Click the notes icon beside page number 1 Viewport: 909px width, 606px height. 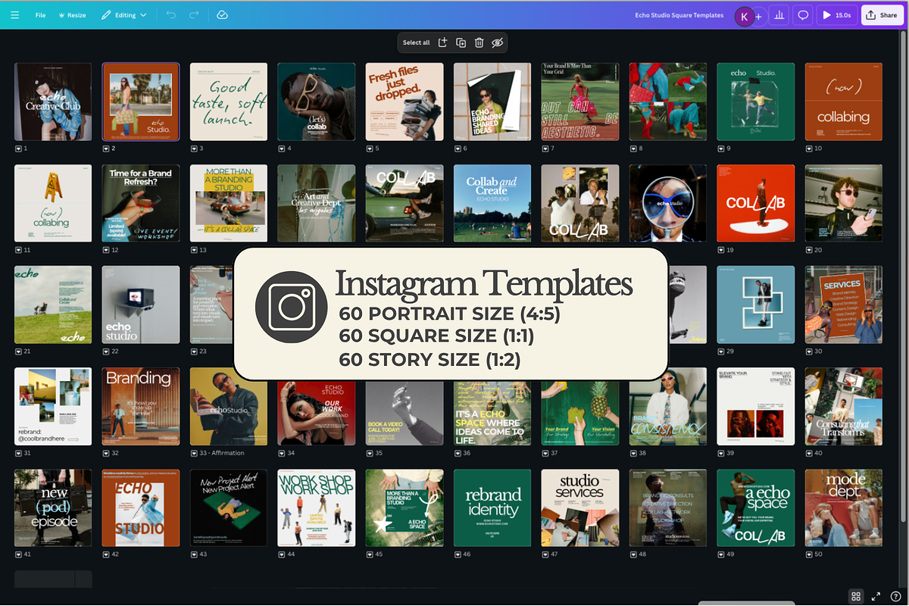coord(18,148)
